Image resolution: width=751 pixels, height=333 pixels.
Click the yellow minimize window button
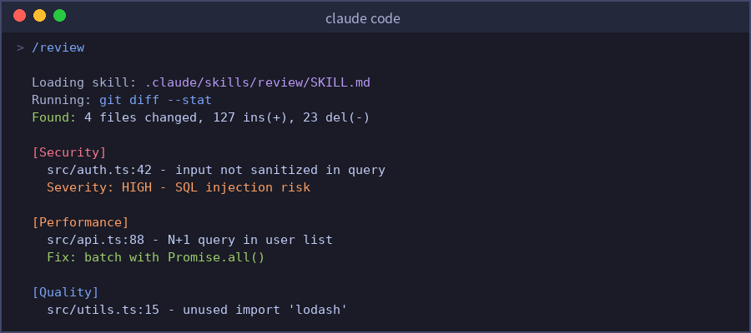pyautogui.click(x=39, y=16)
